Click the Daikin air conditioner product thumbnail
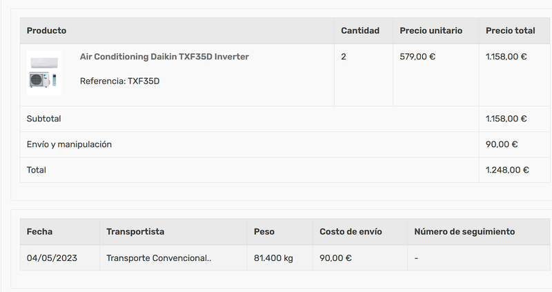The image size is (552, 292). pos(44,72)
